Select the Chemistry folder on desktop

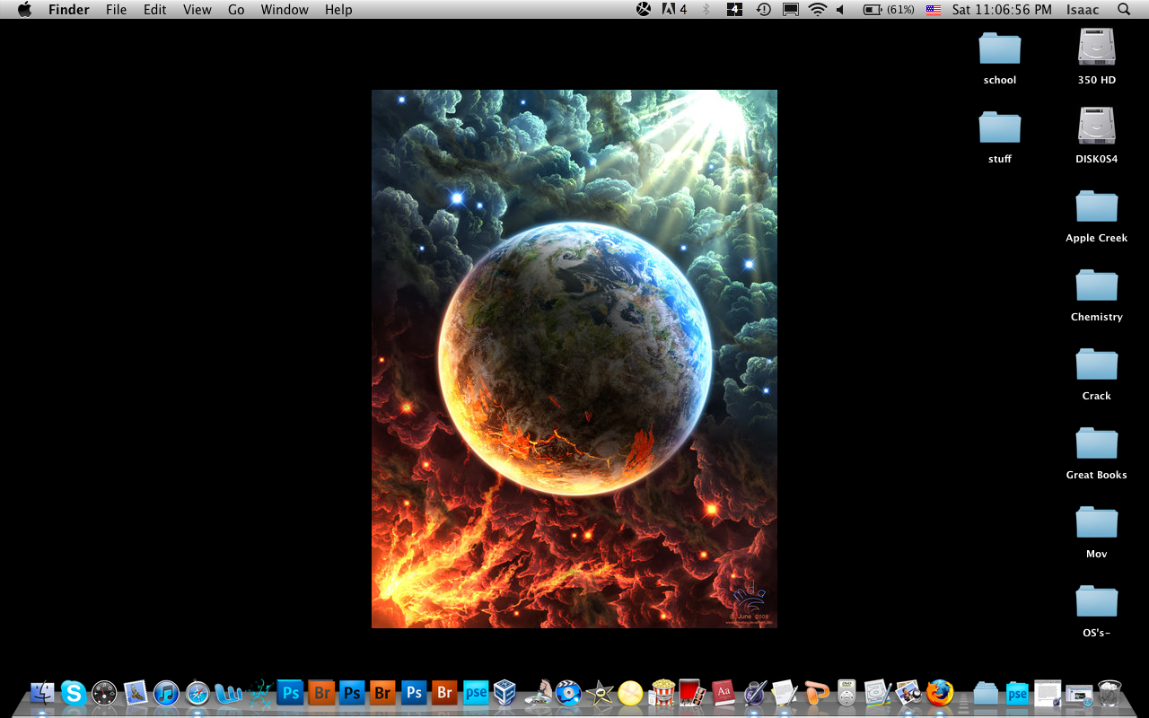[x=1096, y=289]
